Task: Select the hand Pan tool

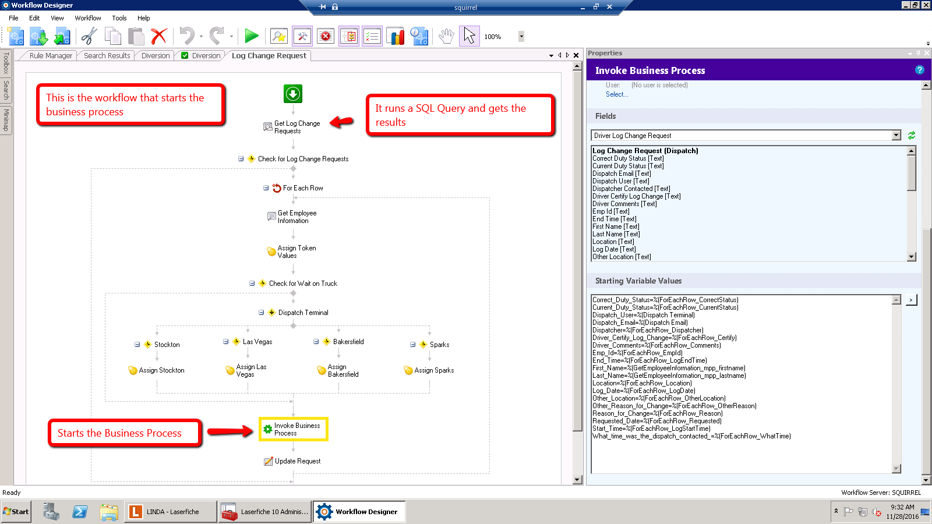Action: (446, 36)
